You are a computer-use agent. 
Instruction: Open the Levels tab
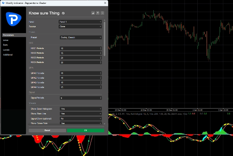tap(6, 50)
